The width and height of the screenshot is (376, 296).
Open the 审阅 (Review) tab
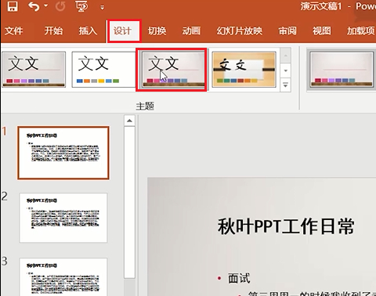point(287,31)
